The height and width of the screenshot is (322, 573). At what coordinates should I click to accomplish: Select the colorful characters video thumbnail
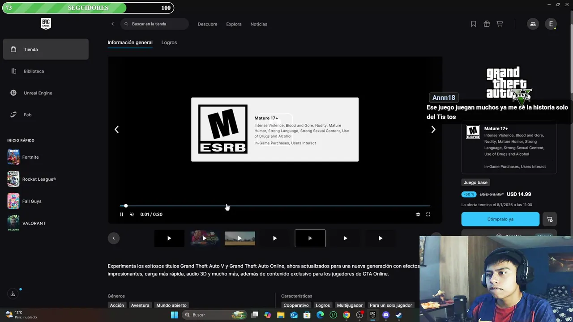point(204,238)
